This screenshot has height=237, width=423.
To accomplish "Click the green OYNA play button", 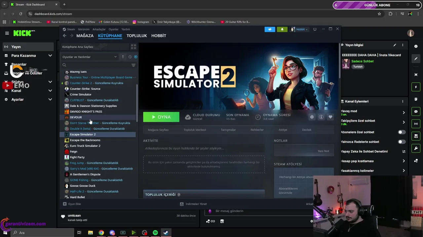I will click(161, 117).
